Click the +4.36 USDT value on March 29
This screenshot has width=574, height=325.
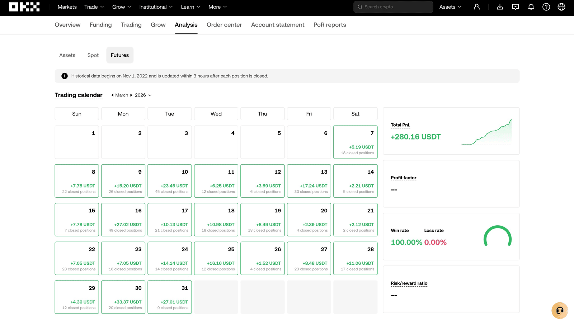pyautogui.click(x=83, y=302)
